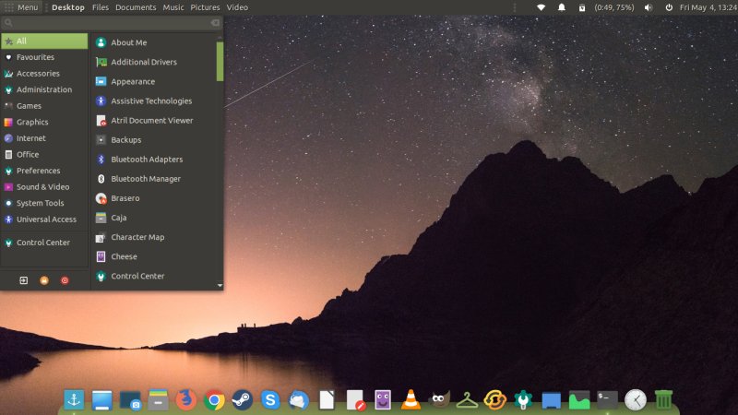Open the Trash icon in dock
This screenshot has width=738, height=415.
pos(663,399)
